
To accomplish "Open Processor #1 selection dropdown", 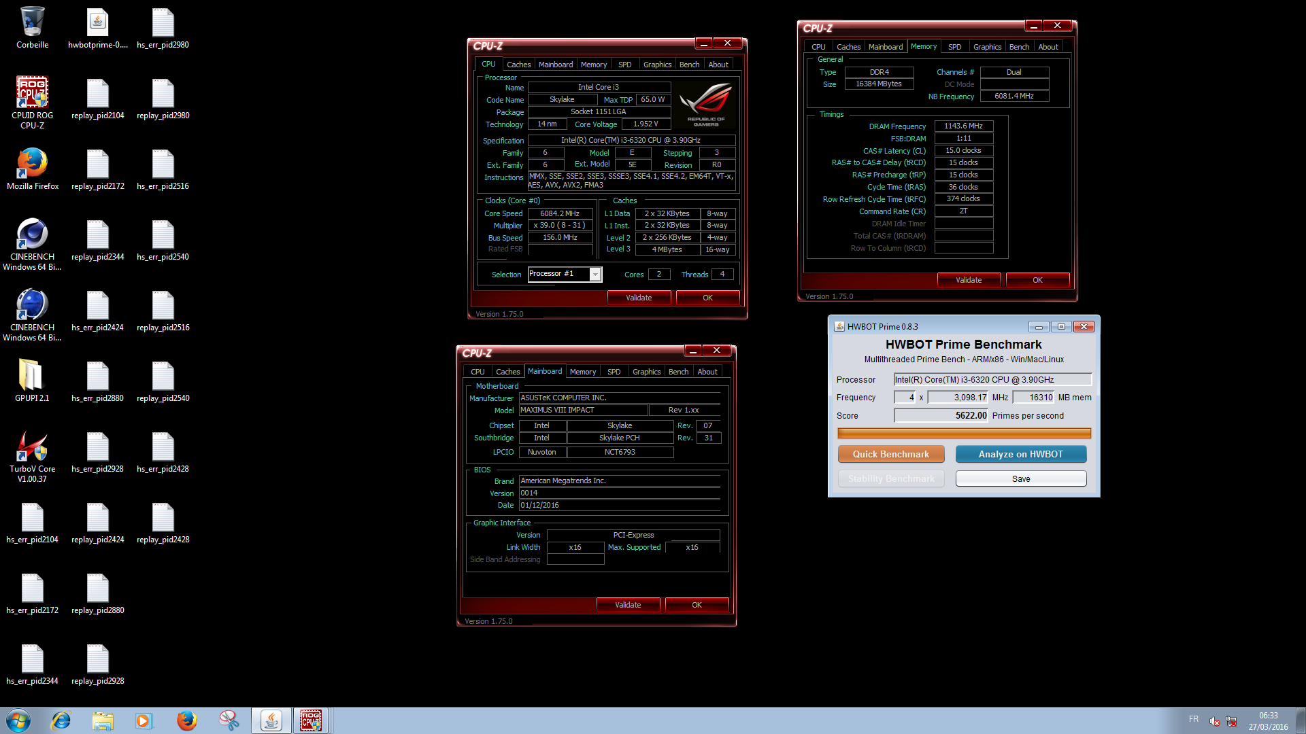I will pos(595,274).
